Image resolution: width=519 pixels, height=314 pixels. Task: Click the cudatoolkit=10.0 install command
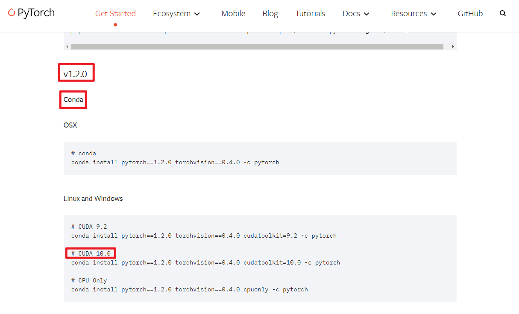click(206, 262)
